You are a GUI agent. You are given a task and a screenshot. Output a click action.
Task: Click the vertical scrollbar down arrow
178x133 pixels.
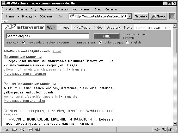pyautogui.click(x=175, y=124)
